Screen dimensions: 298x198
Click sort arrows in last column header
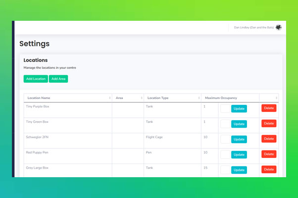pyautogui.click(x=277, y=98)
